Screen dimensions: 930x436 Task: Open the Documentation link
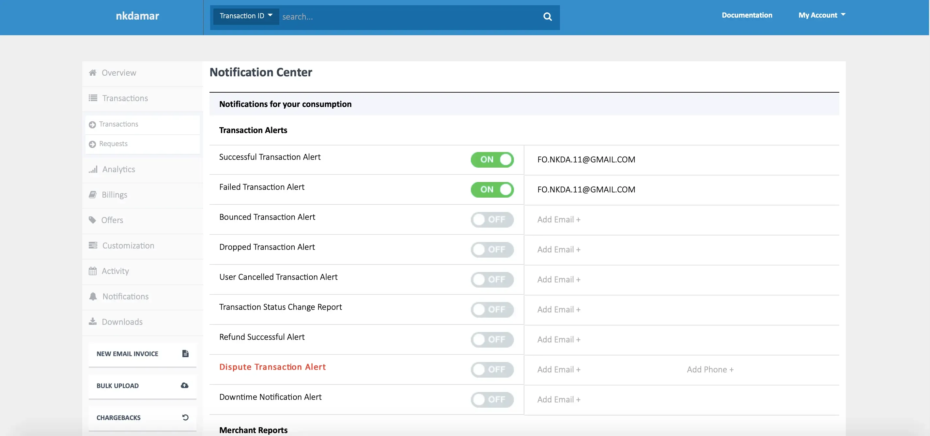(747, 15)
